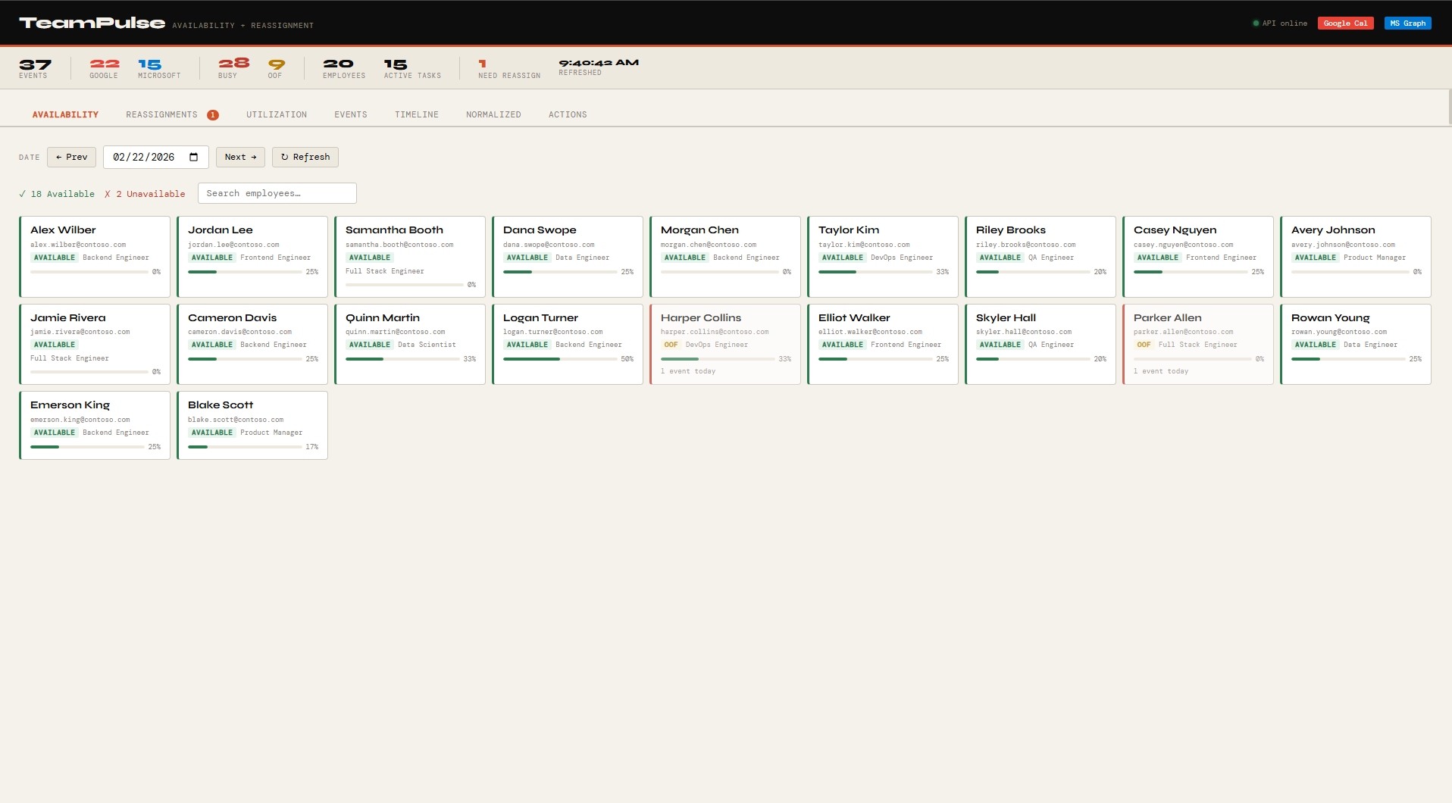1452x803 pixels.
Task: Select Samantha Booth's card name
Action: click(394, 230)
